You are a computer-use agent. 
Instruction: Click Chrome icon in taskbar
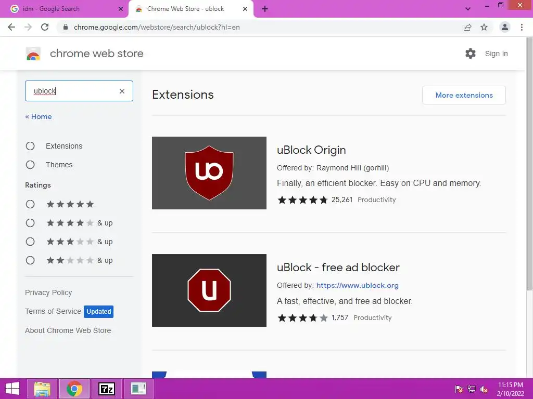[74, 389]
